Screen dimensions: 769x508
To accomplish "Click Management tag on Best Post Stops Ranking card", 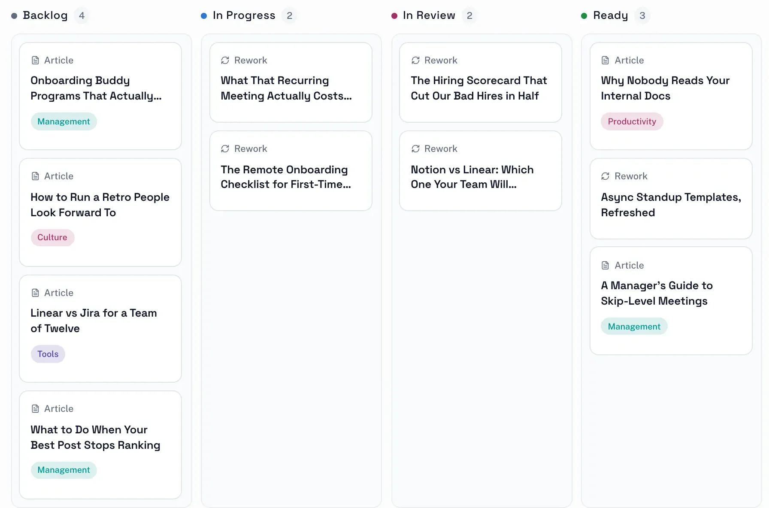I will tap(64, 470).
